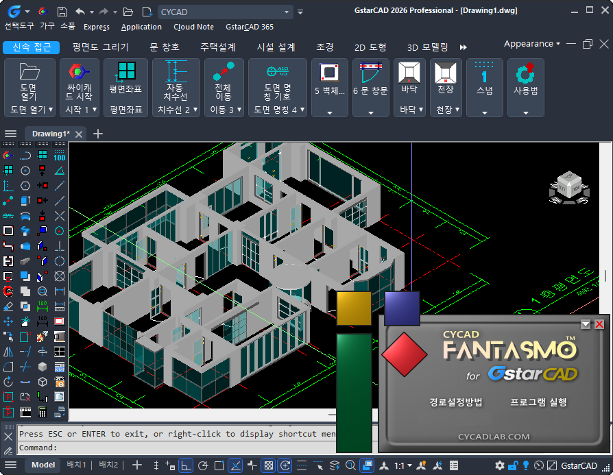Screen dimensions: 613x475
Task: Click the Undo arrow in the quick access toolbar
Action: [x=80, y=12]
